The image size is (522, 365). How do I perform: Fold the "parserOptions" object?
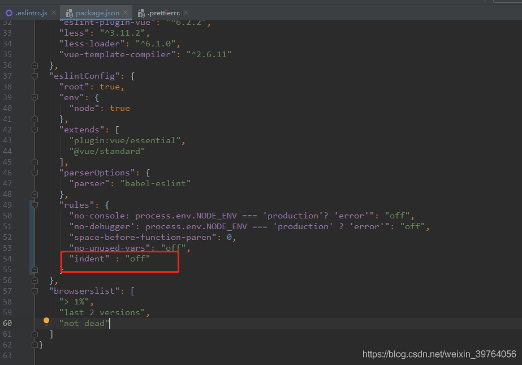pos(35,173)
